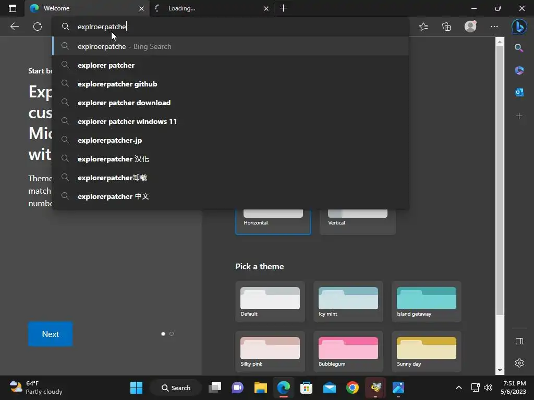
Task: Select 'explorerpatcher 中文' suggestion
Action: pyautogui.click(x=231, y=196)
